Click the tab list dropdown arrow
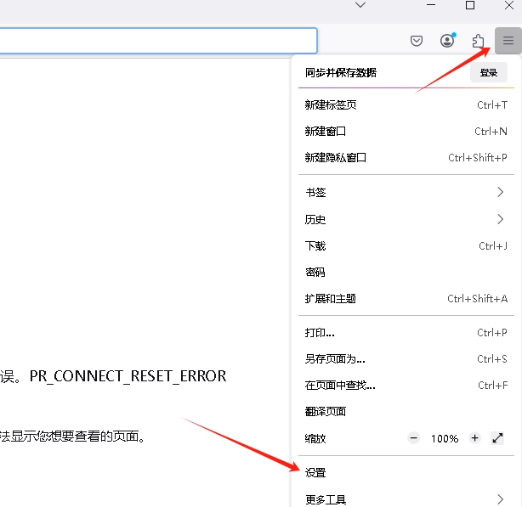The height and width of the screenshot is (507, 522). [360, 5]
